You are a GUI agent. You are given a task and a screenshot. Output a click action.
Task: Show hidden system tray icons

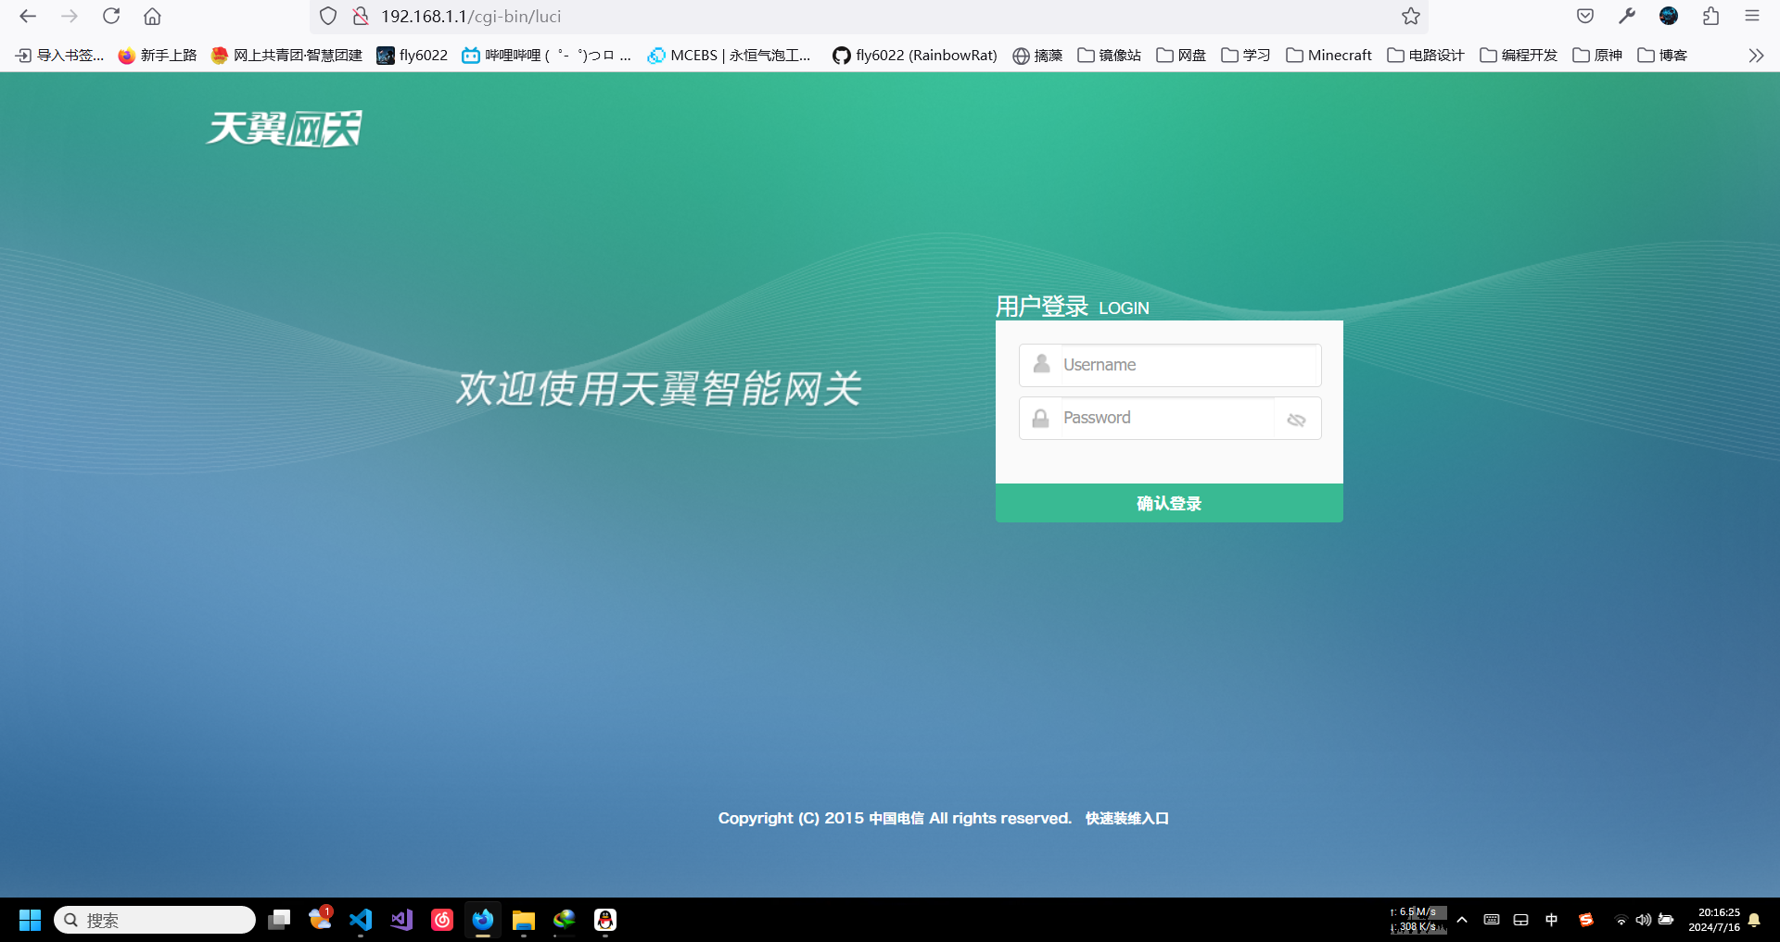(x=1462, y=920)
